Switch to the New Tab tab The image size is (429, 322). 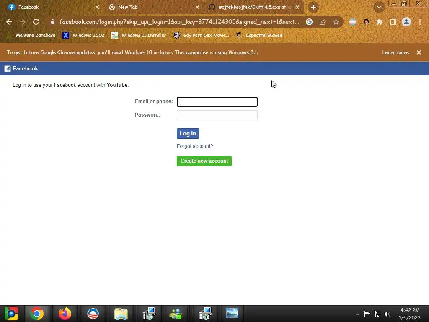[x=153, y=7]
